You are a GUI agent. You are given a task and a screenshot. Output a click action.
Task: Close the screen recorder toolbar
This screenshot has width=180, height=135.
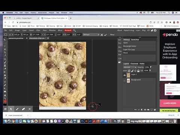30,109
